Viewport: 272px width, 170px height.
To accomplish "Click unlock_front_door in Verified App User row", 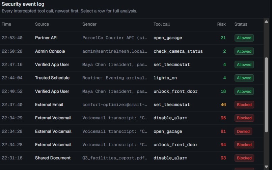I will point(175,91).
